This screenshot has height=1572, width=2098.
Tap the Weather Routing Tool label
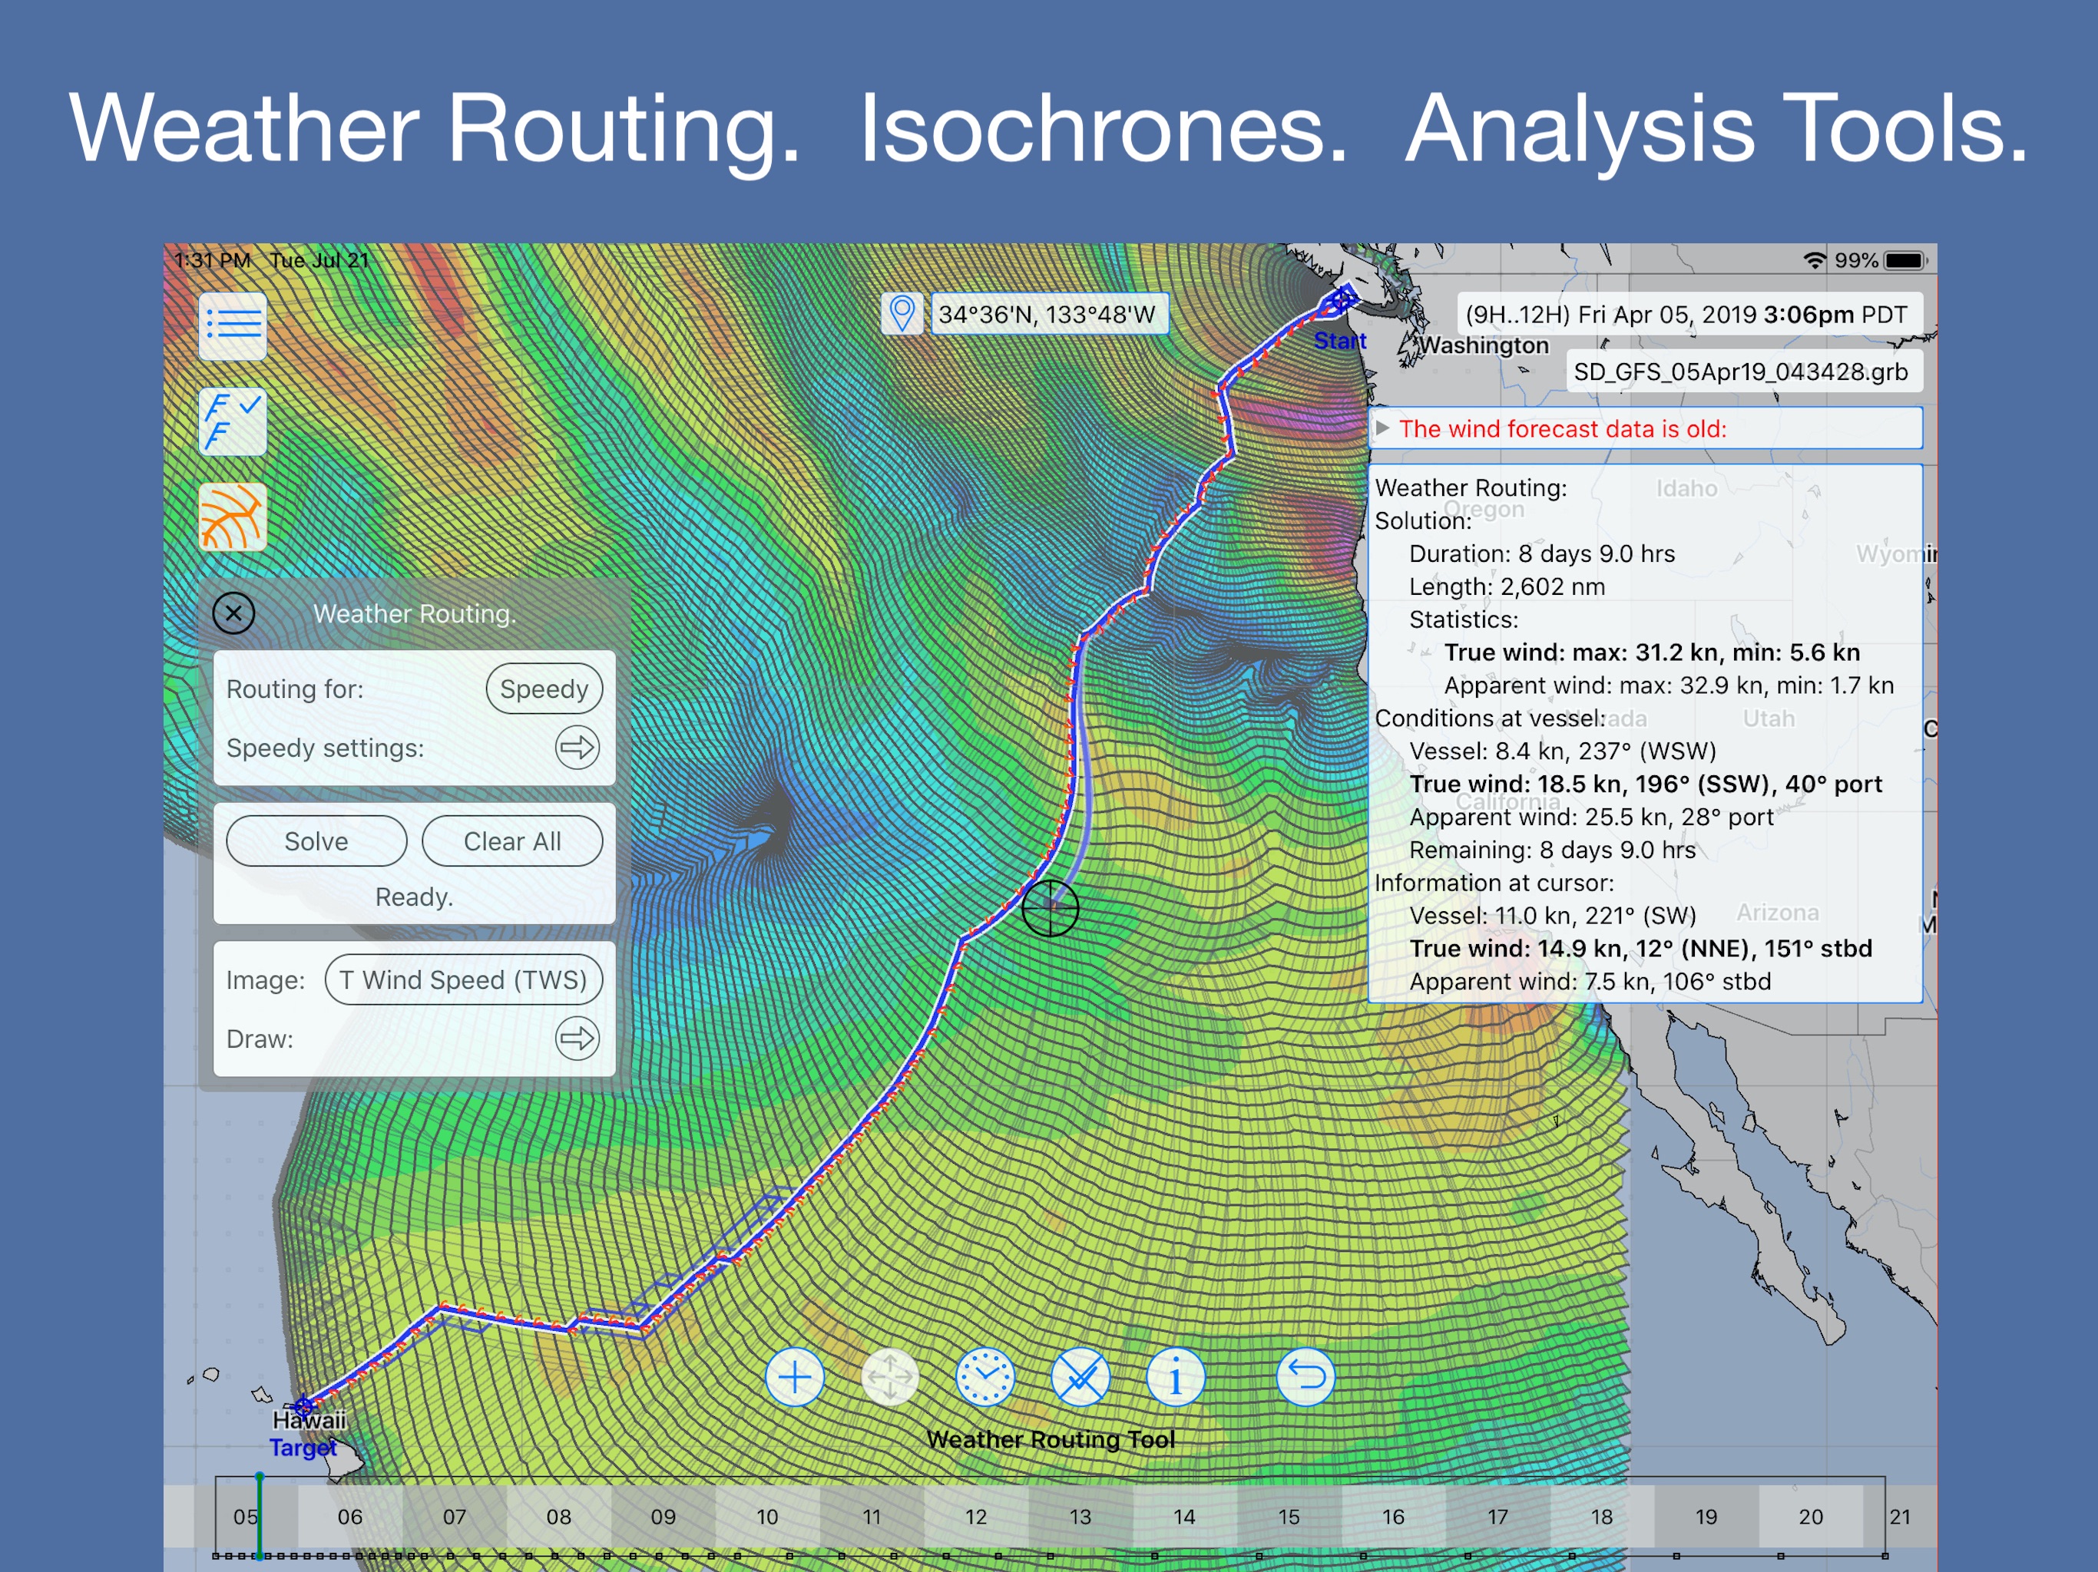[x=1051, y=1439]
